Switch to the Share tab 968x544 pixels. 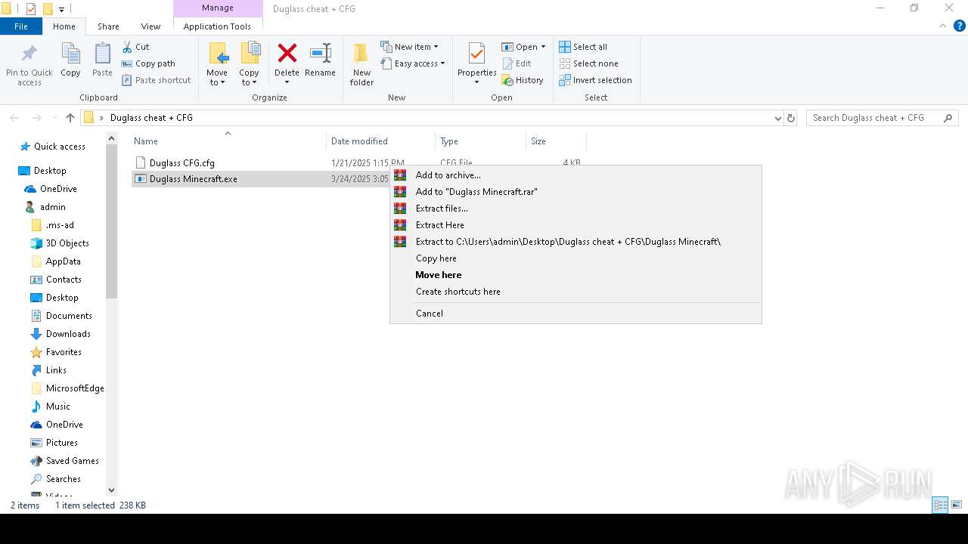pos(108,26)
